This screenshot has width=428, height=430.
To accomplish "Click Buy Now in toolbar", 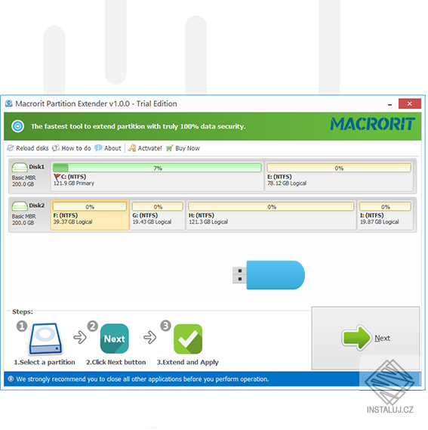I will click(183, 148).
